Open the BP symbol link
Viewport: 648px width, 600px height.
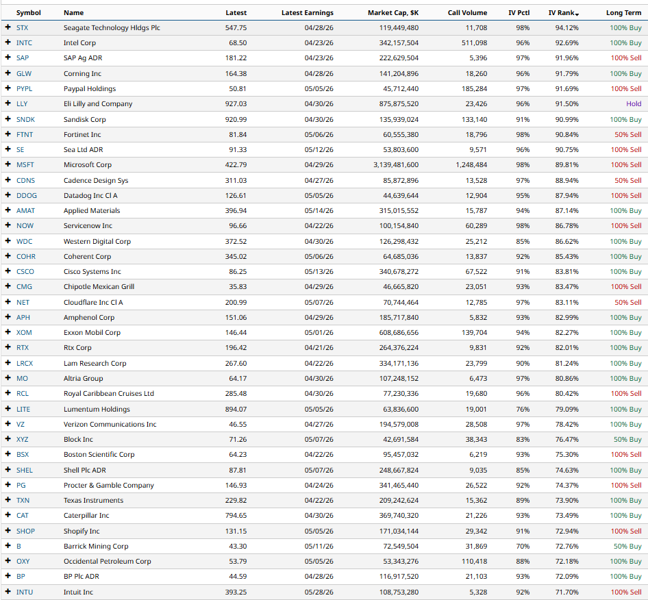[x=21, y=576]
